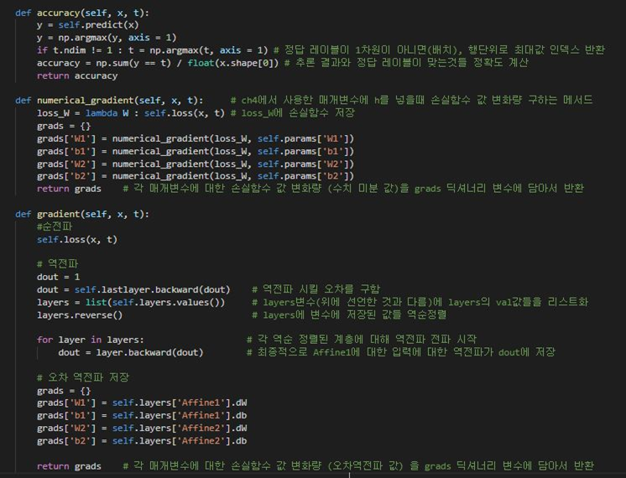The width and height of the screenshot is (626, 478).
Task: Click 'def numerical_gradient(self, x, t):' definition
Action: (x=109, y=100)
